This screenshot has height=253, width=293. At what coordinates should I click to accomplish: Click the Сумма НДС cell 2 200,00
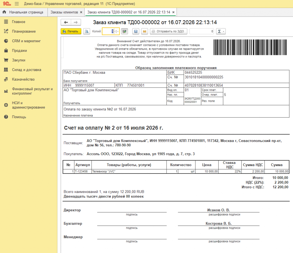(x=253, y=171)
